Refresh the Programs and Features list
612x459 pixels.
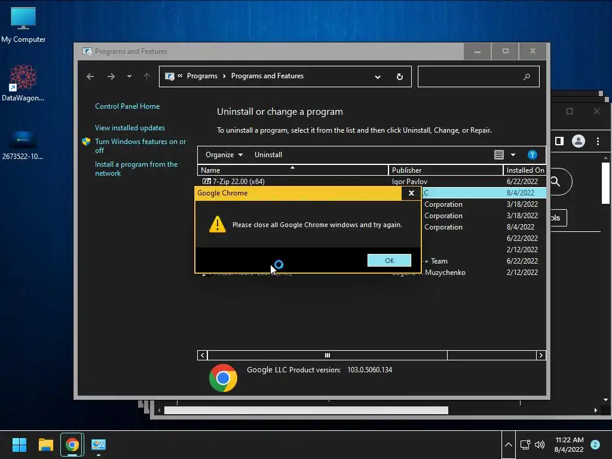[x=400, y=76]
